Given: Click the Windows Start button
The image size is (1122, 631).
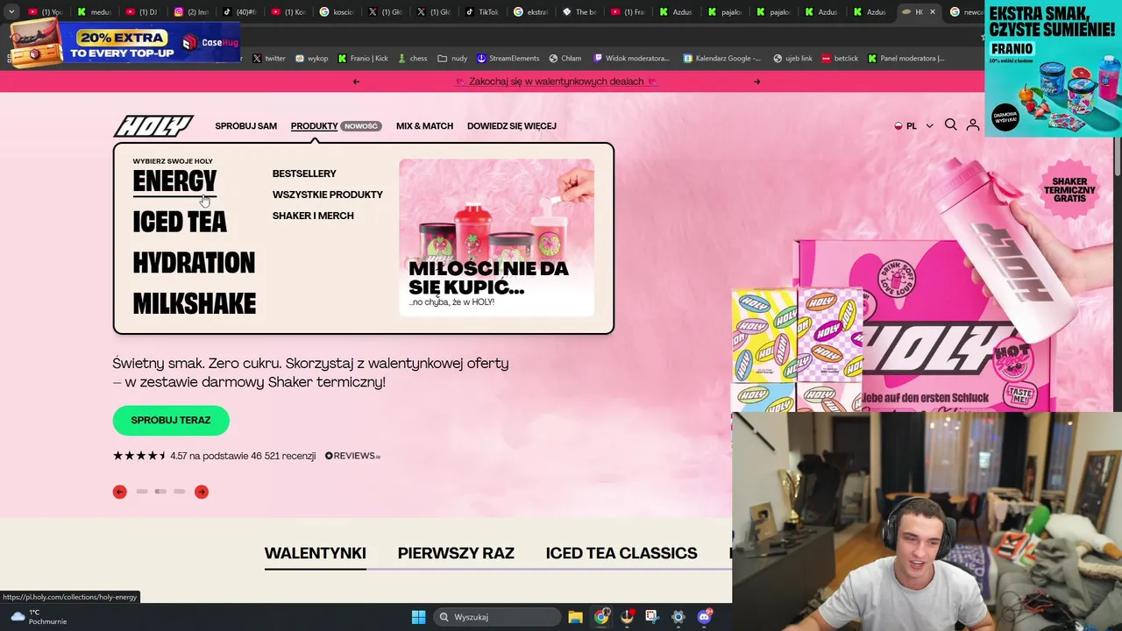Looking at the screenshot, I should [x=418, y=617].
